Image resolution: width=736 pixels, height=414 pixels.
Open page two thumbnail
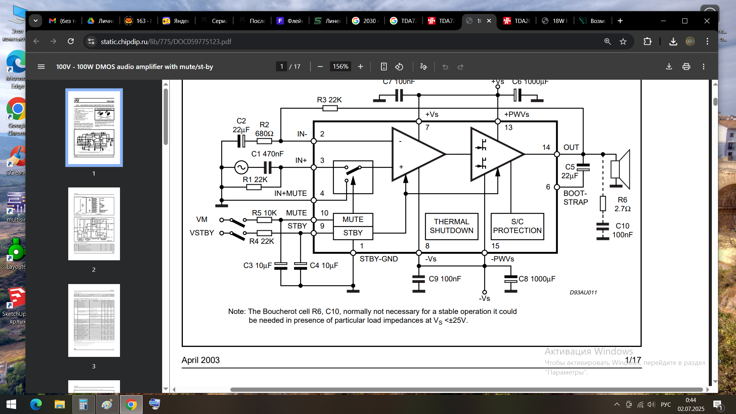coord(94,224)
